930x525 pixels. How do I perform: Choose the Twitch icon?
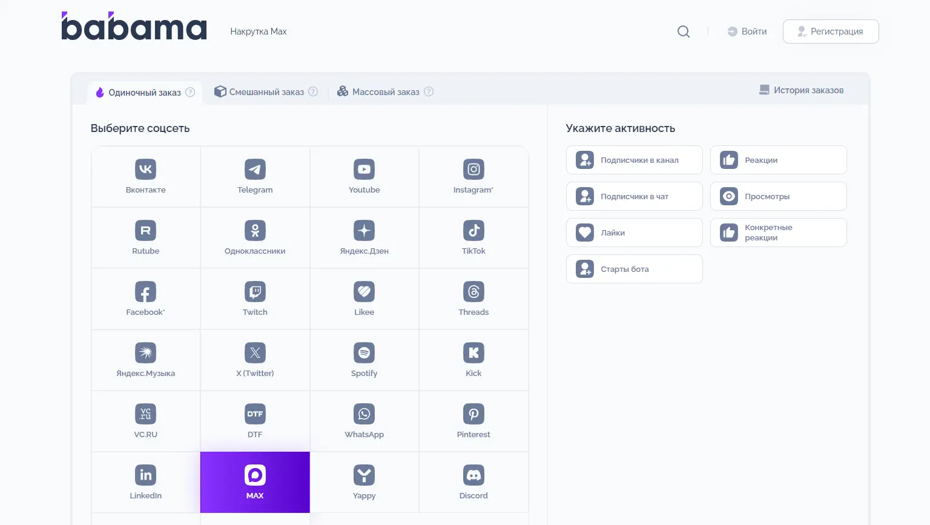click(255, 292)
